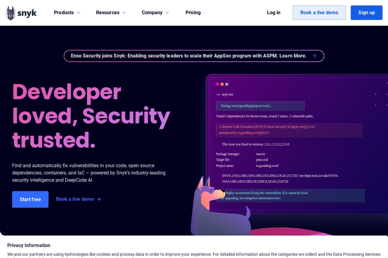
Task: Click the Snyk dog logo
Action: (11, 13)
